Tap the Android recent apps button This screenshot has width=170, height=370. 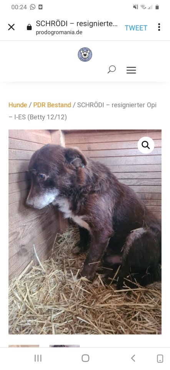pos(38,358)
